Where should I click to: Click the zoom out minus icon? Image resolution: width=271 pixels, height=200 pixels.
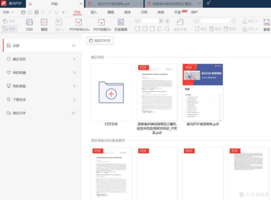(138, 21)
